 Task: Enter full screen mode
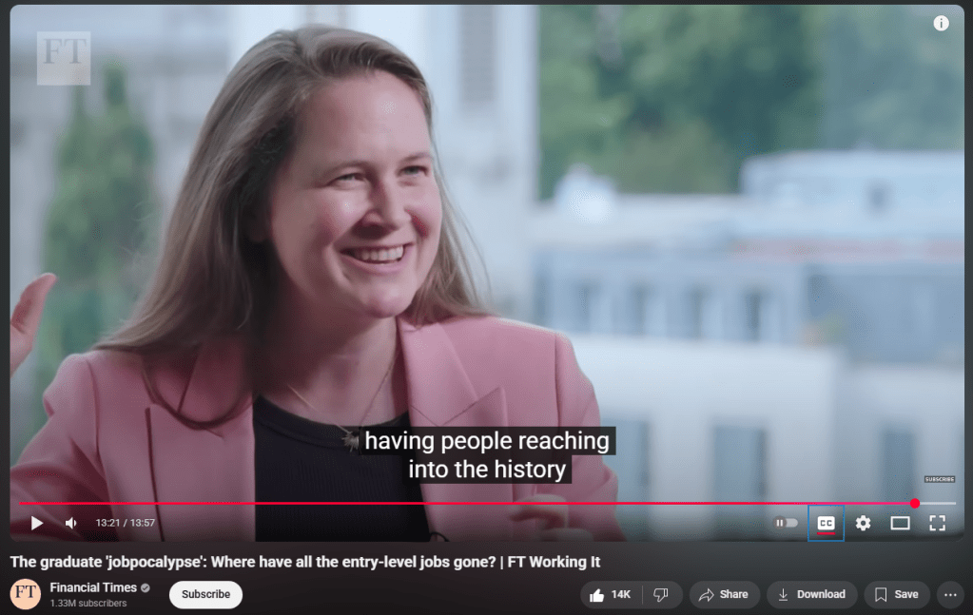pos(937,523)
